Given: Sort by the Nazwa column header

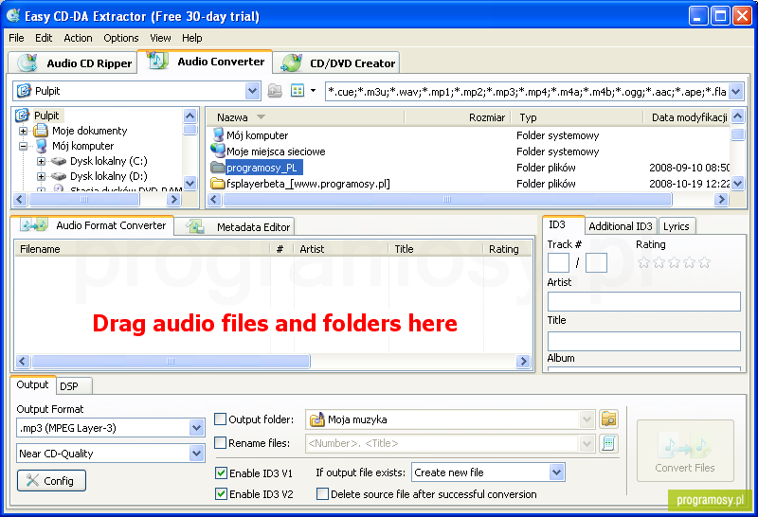Looking at the screenshot, I should 305,117.
